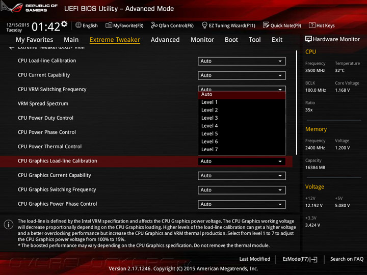
Task: Click the CPU Graphics Load-line Calibration label
Action: pyautogui.click(x=57, y=161)
